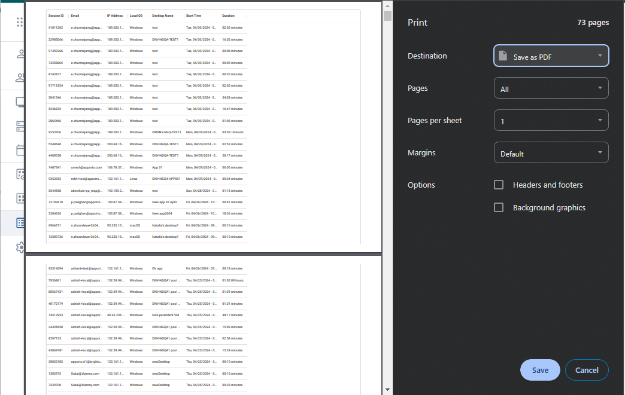Viewport: 625px width, 395px height.
Task: Click the Save button
Action: click(x=540, y=370)
